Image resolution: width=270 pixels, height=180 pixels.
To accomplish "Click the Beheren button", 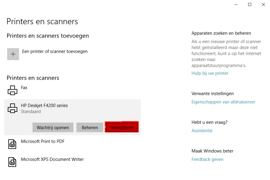I will [90, 128].
